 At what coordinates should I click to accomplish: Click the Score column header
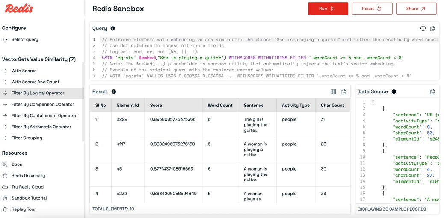174,105
